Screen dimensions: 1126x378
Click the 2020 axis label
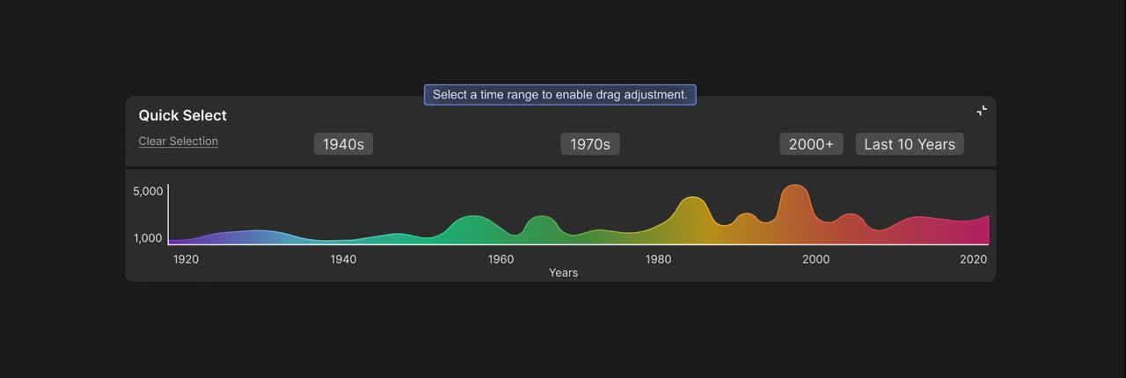[973, 259]
